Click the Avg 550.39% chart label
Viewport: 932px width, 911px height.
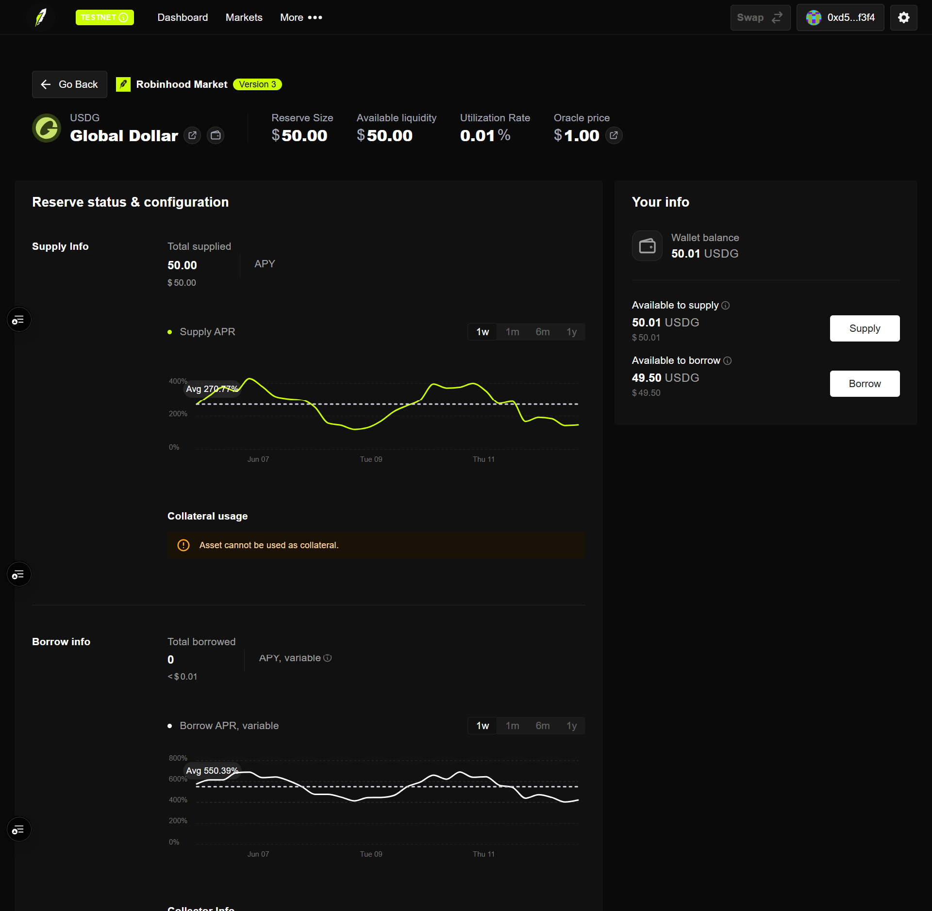212,771
